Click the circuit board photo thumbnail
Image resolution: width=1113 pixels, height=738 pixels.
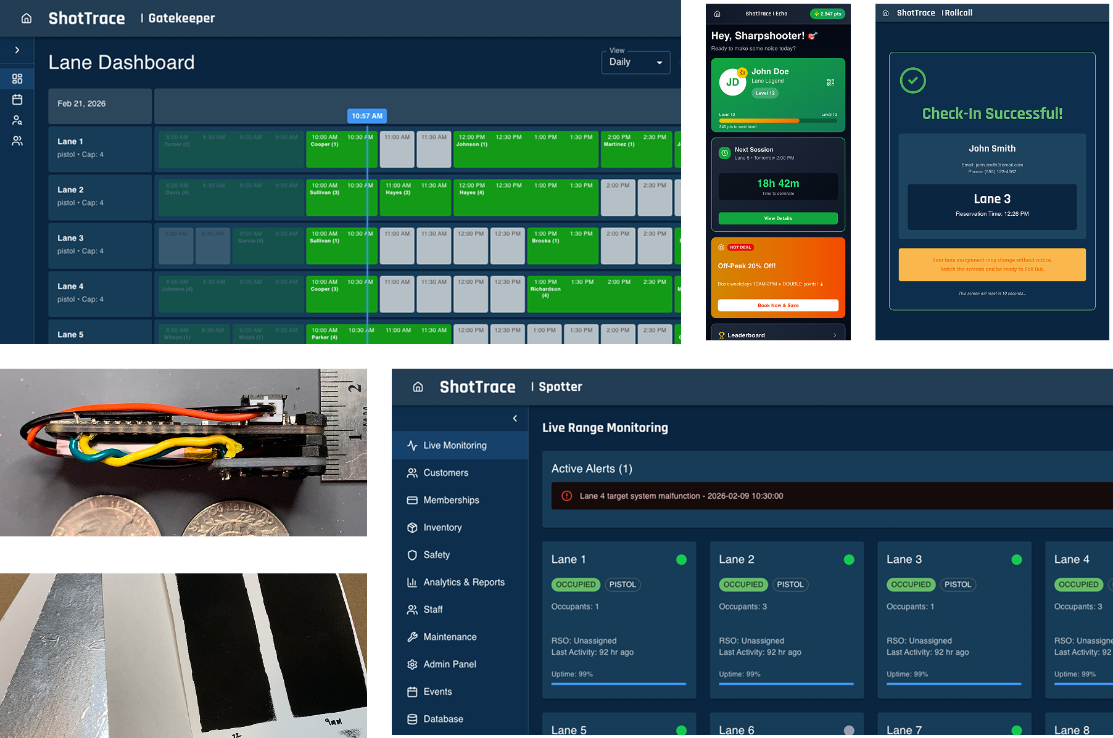(183, 453)
